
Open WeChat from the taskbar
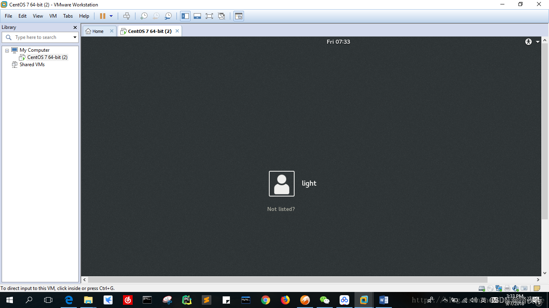click(325, 300)
